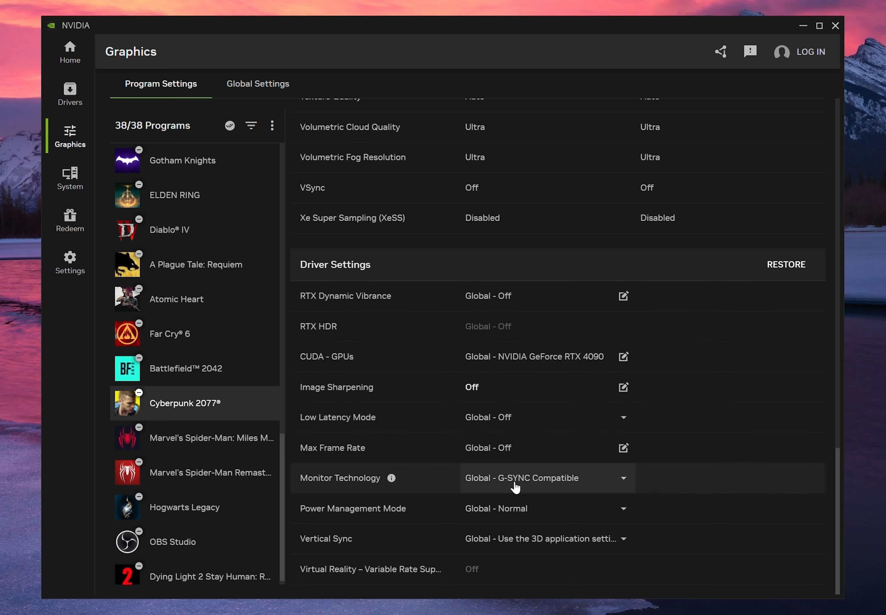Open the feedback icon next to share
The width and height of the screenshot is (886, 615).
[750, 51]
